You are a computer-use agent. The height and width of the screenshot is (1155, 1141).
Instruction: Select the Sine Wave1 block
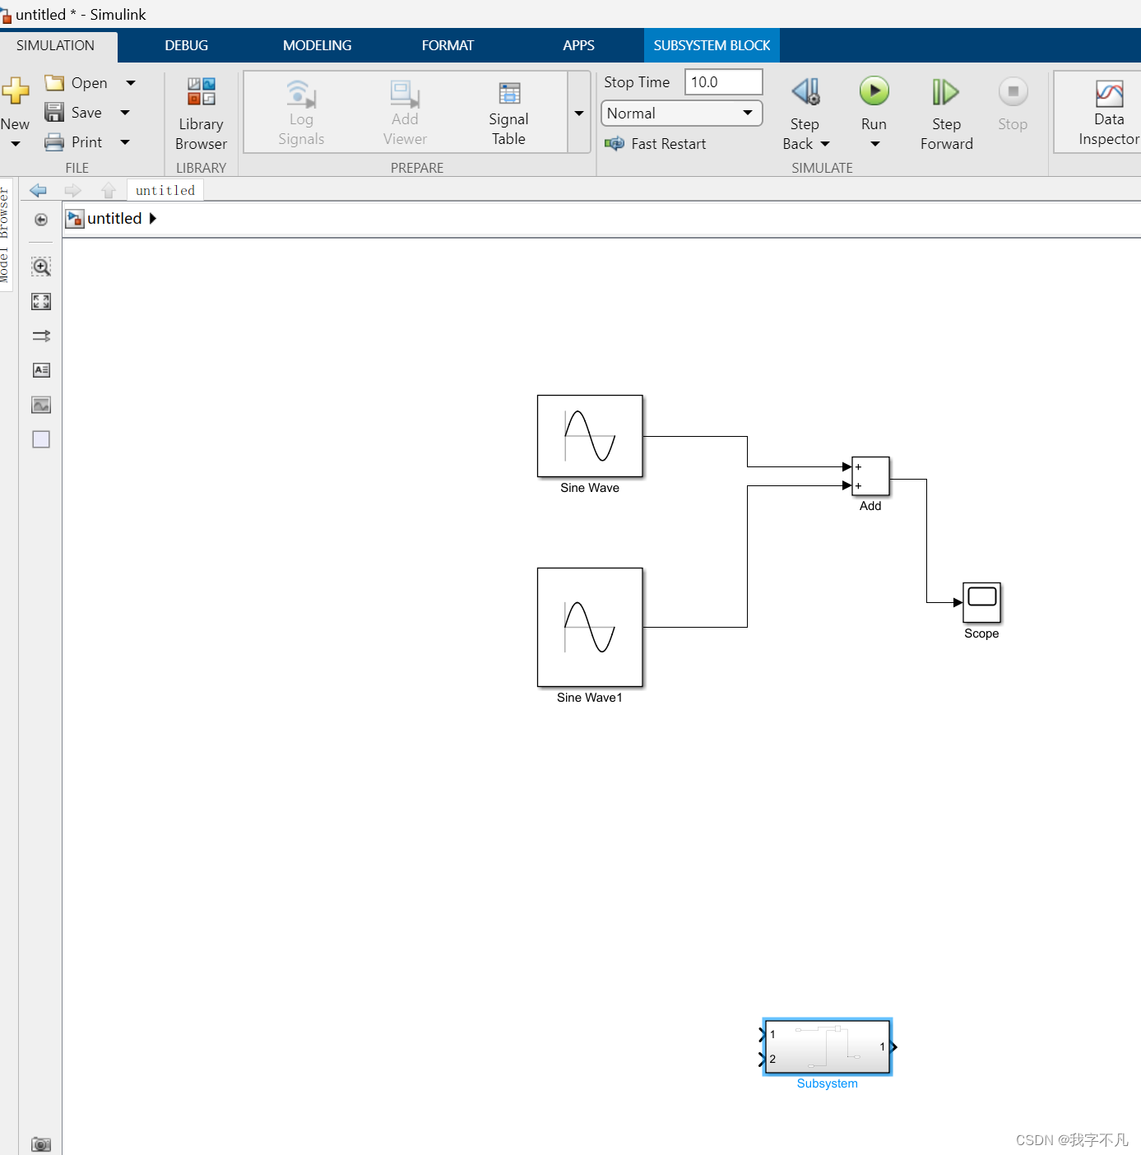tap(590, 627)
